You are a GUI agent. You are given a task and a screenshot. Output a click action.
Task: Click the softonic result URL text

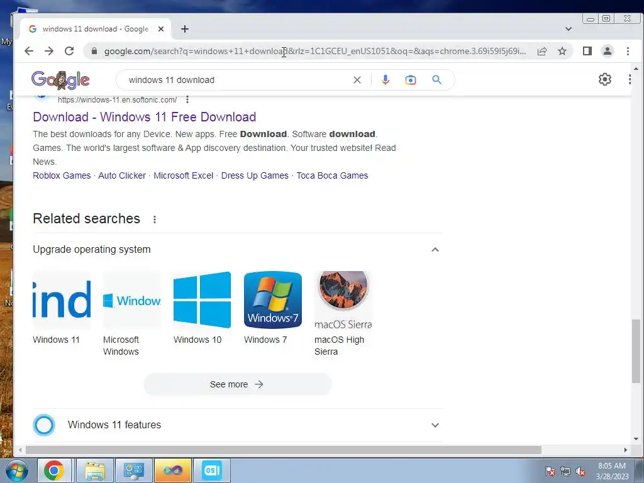(x=117, y=100)
